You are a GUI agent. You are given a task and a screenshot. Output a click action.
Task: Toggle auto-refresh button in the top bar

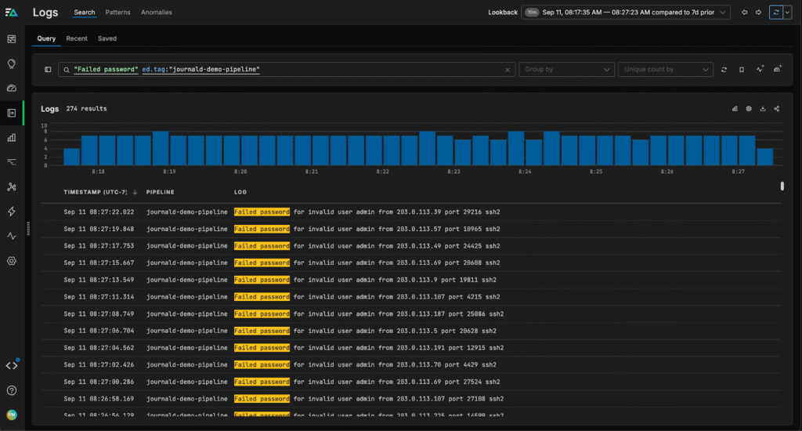click(775, 13)
